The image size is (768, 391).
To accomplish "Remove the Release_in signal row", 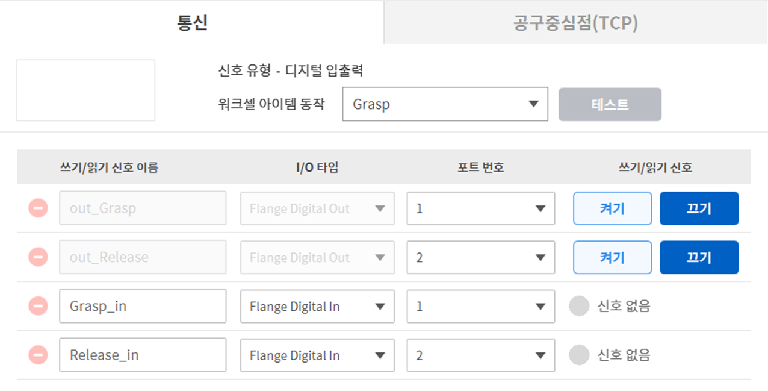I will (x=38, y=355).
